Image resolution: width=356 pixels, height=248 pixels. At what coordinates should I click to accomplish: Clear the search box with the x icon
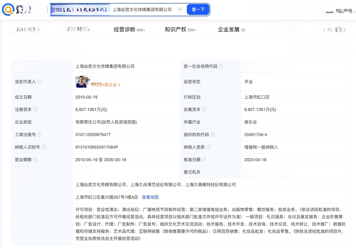coord(180,9)
